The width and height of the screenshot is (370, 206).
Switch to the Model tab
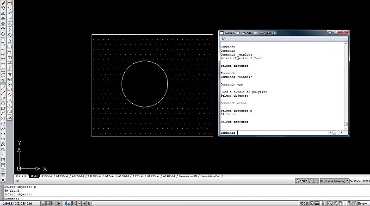click(34, 176)
